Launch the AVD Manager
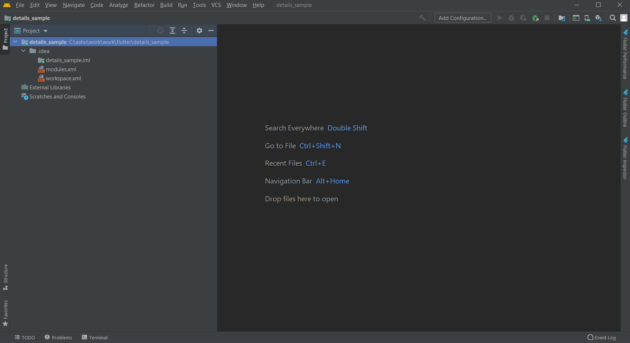The width and height of the screenshot is (630, 343). [587, 17]
